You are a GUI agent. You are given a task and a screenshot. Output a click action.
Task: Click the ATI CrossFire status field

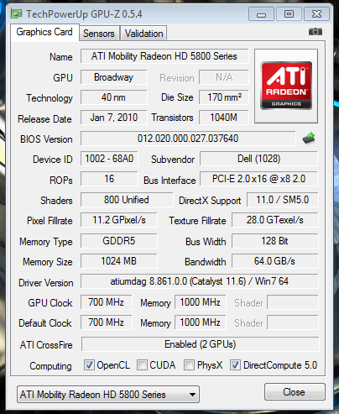pyautogui.click(x=200, y=344)
